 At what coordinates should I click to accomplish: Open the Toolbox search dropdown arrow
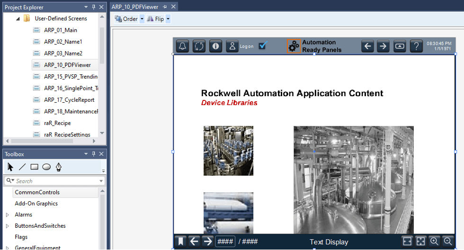click(101, 181)
